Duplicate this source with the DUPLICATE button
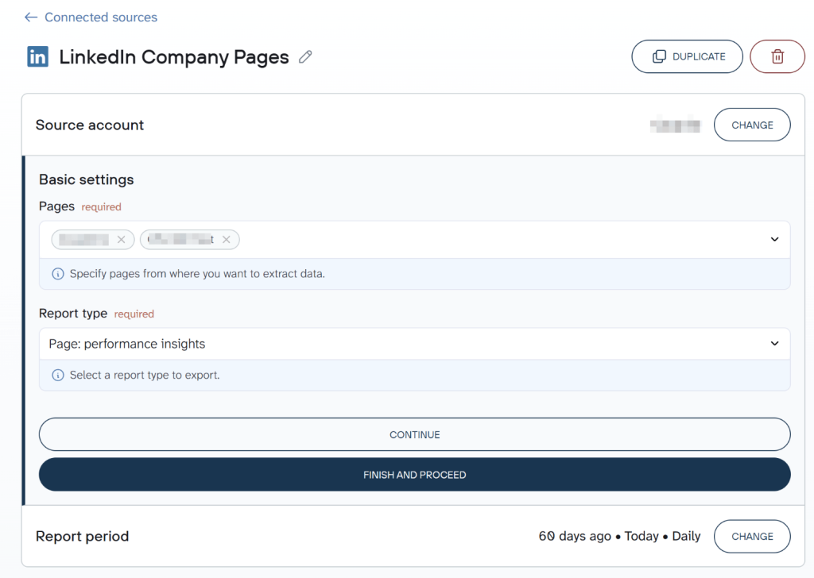 click(687, 56)
